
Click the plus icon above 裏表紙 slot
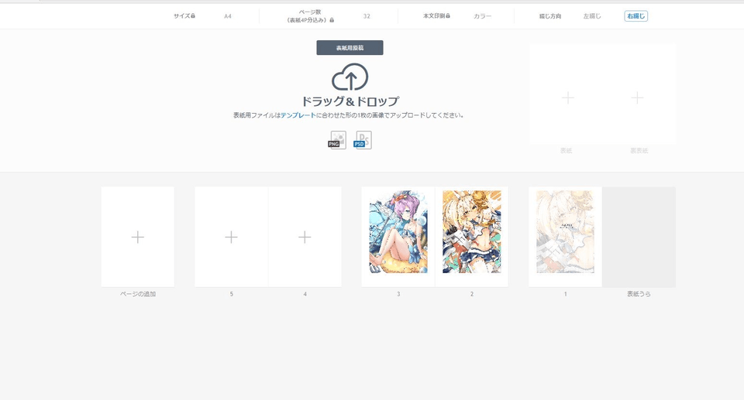click(637, 98)
